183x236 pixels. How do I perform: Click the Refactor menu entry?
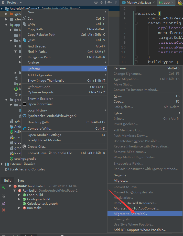[x=64, y=69]
